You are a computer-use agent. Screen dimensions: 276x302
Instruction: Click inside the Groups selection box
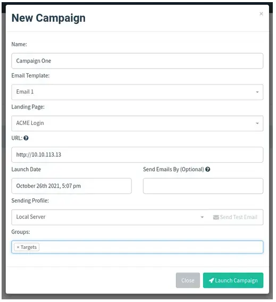(x=137, y=247)
